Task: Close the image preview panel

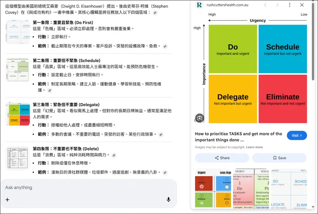Action: [x=302, y=5]
